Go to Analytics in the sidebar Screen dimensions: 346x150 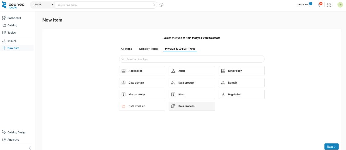[x=13, y=140]
